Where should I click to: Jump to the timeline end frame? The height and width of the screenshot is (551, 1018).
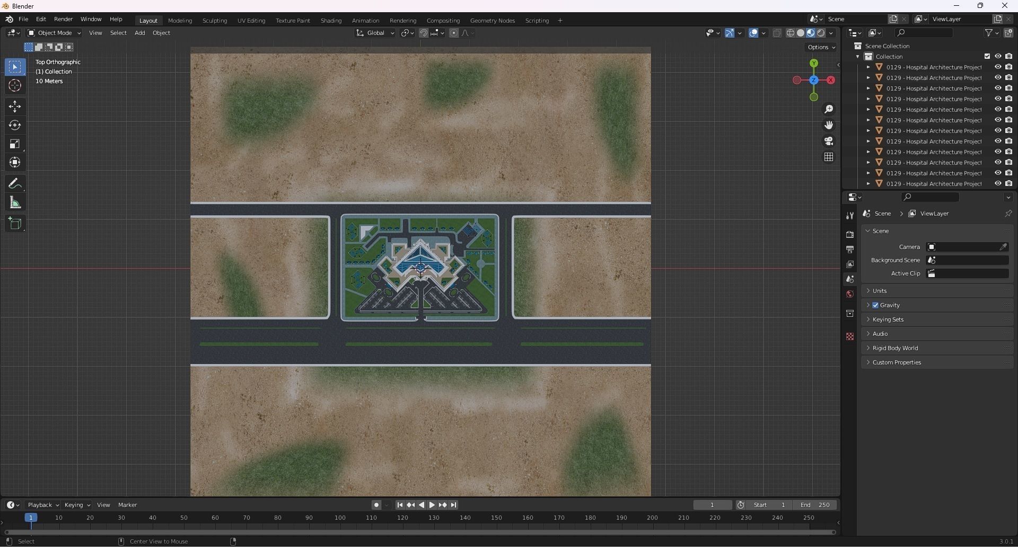453,505
